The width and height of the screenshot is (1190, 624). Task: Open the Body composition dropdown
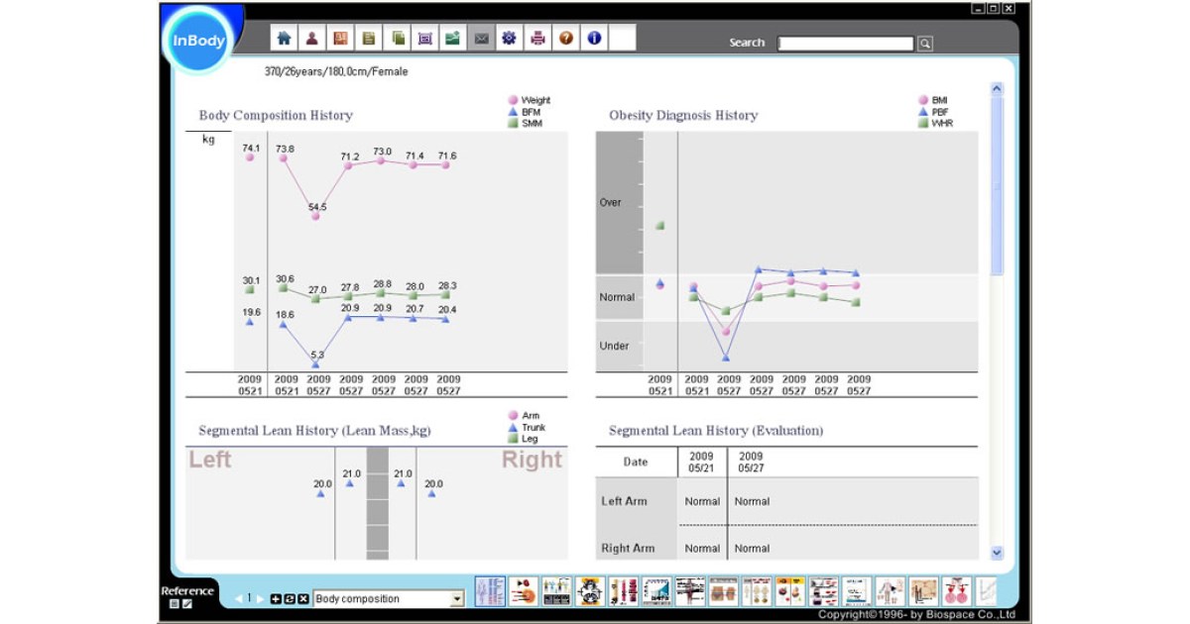click(x=456, y=598)
